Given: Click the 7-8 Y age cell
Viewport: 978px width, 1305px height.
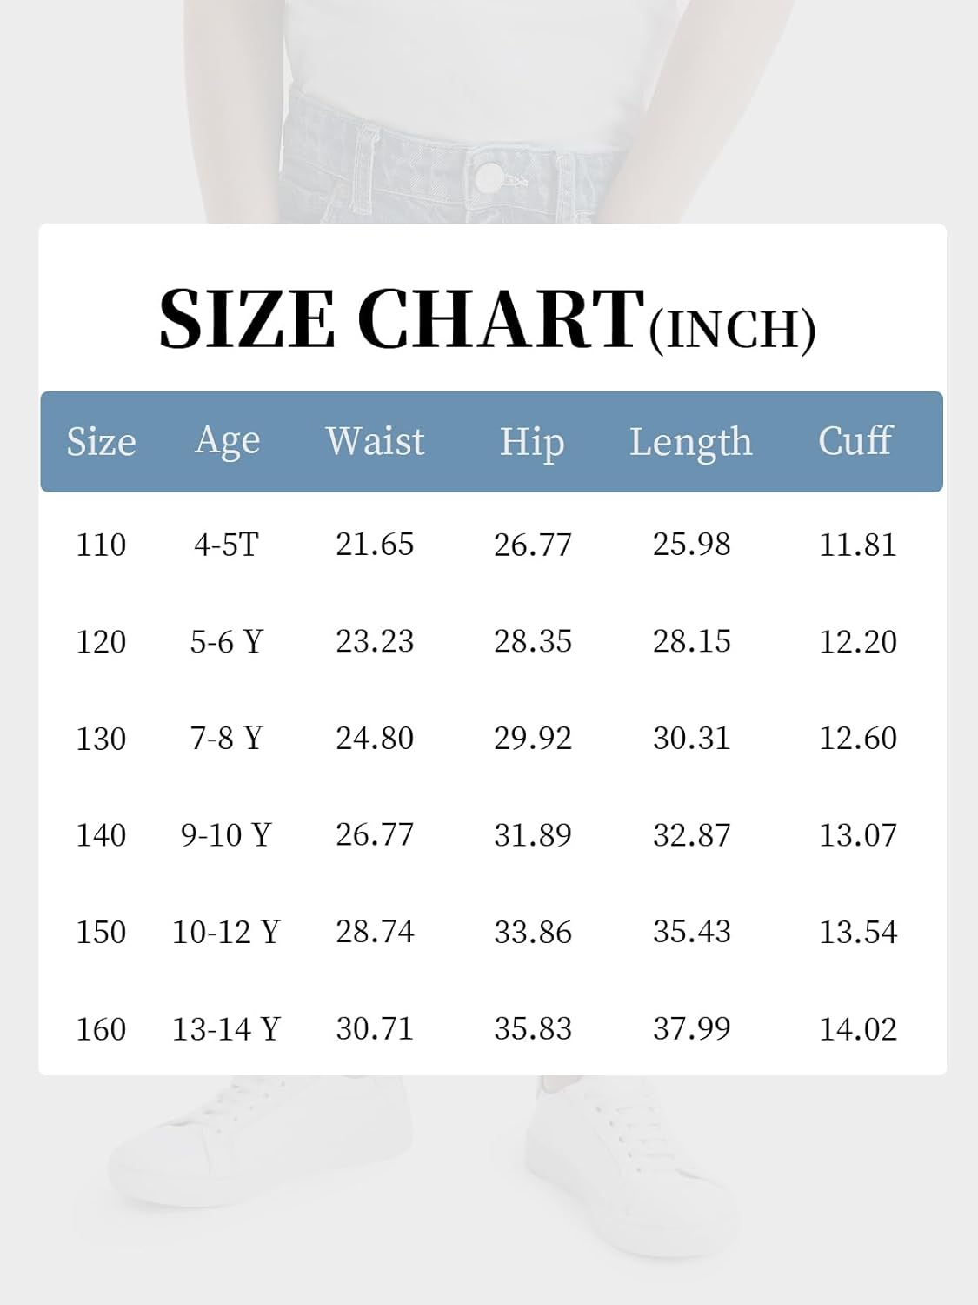Looking at the screenshot, I should [226, 739].
